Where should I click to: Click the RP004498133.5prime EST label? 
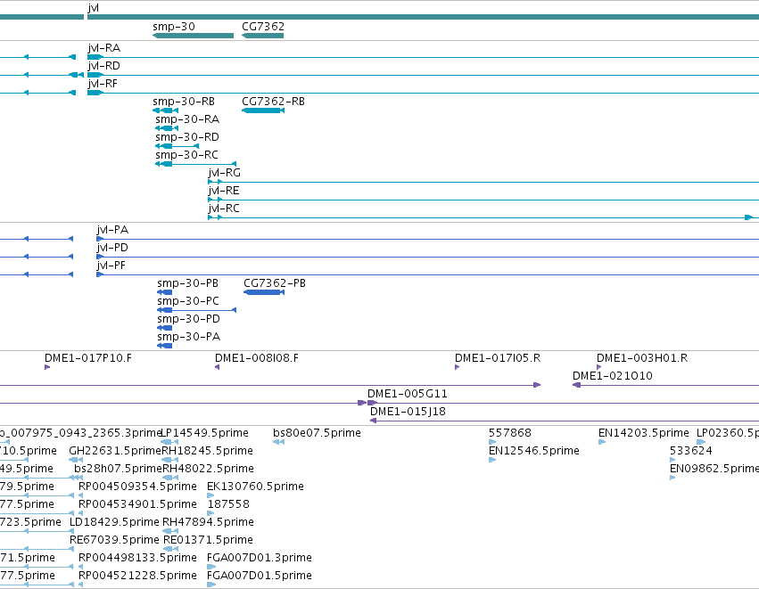tap(137, 558)
